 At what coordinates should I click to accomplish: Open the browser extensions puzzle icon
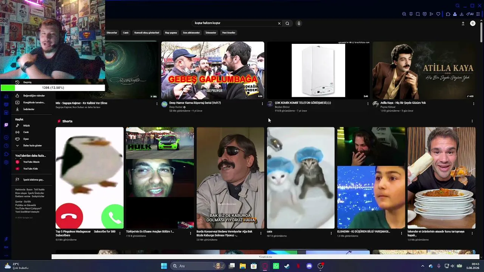(448, 14)
